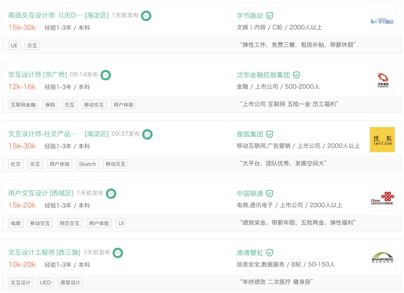Click verified badge next to 泛华金融控股集团
This screenshot has width=404, height=293.
[296, 75]
